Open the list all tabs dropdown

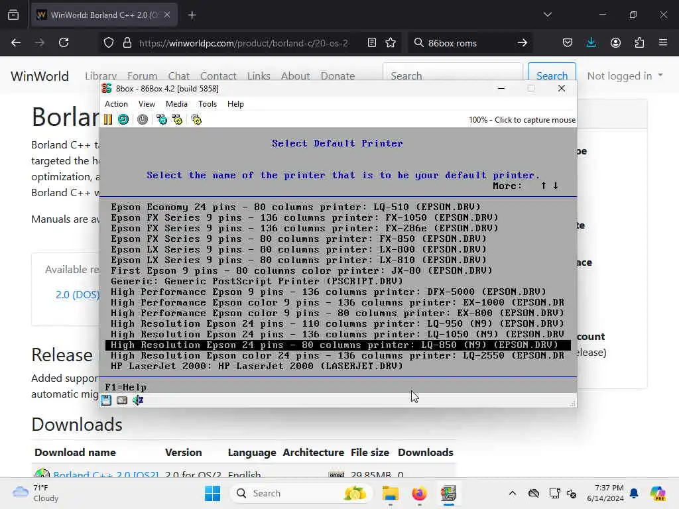[548, 15]
